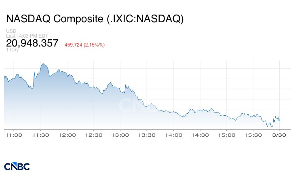Click the CNBC logo at bottom left
The image size is (291, 182).
point(17,166)
